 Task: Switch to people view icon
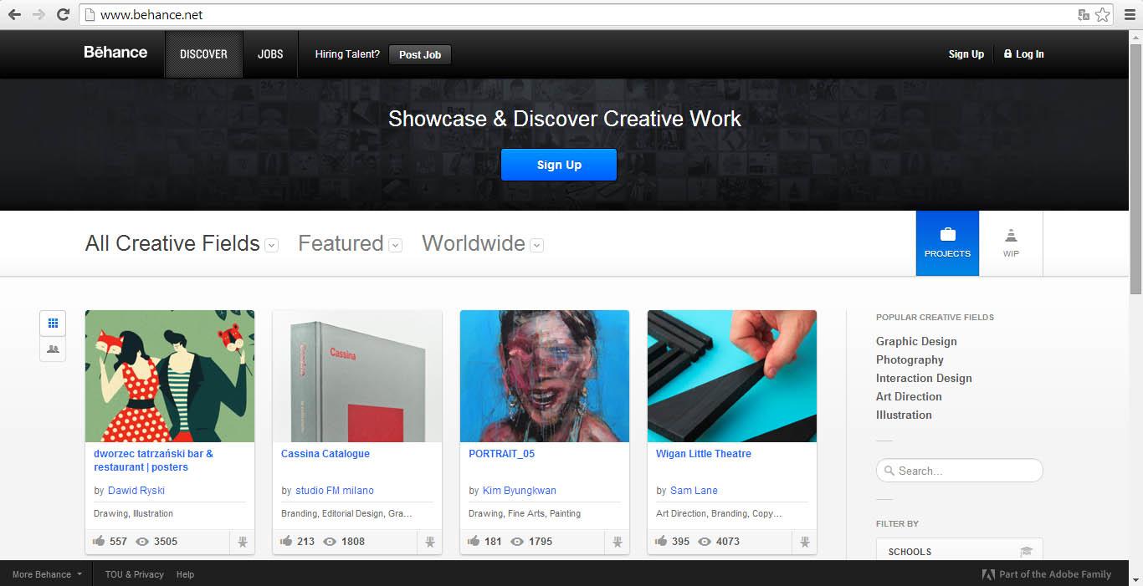click(53, 349)
